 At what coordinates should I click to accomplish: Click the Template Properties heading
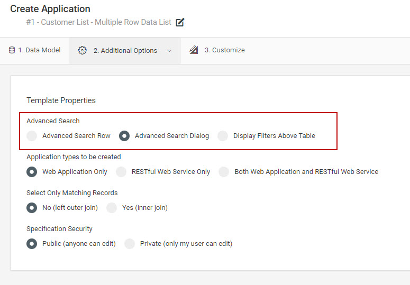pos(61,100)
